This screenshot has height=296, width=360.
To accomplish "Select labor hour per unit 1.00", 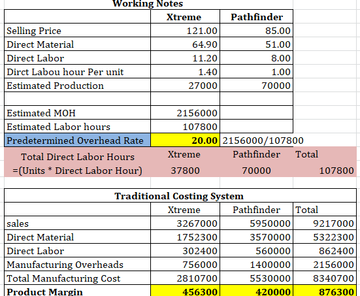I will pyautogui.click(x=256, y=72).
